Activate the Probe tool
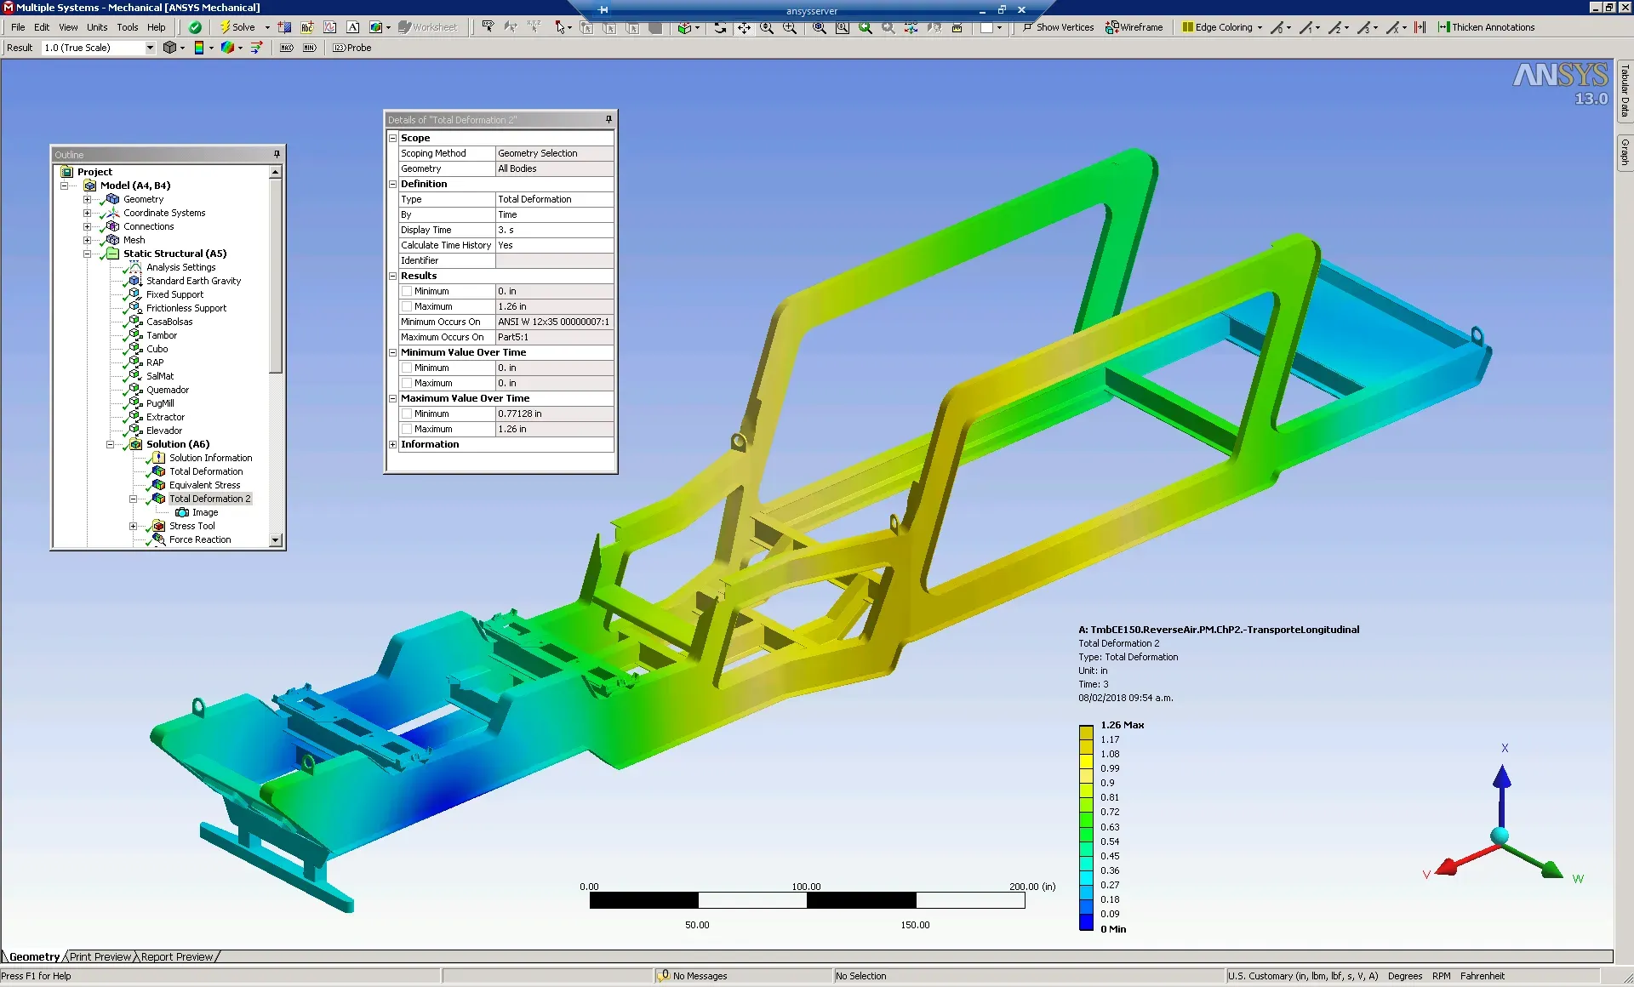The image size is (1634, 987). point(352,48)
